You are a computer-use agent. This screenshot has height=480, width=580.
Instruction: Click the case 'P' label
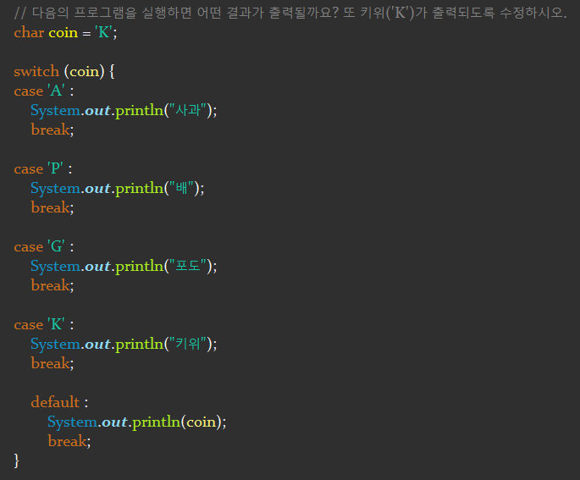[43, 168]
